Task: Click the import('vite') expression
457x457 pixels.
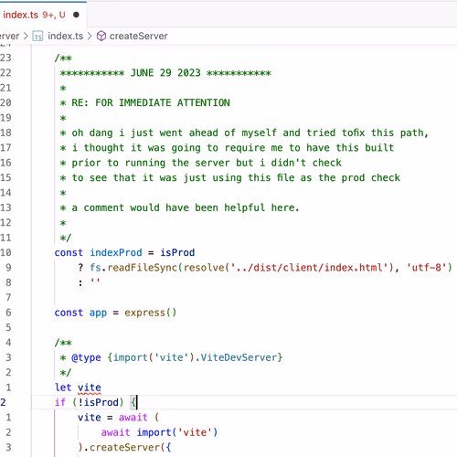Action: click(x=177, y=432)
